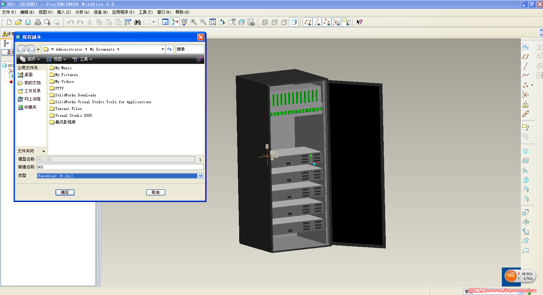Click the Context-sensitive Help icon
This screenshot has width=543, height=295.
click(359, 22)
